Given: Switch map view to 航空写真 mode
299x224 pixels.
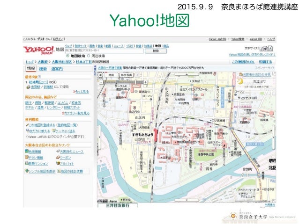Looking at the screenshot, I should [126, 75].
